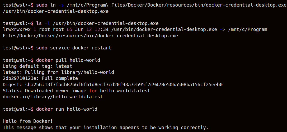Click 'latest: Pulling from library/hello-world' line

pos(58,72)
